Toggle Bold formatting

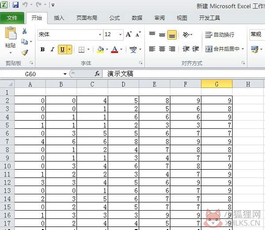point(42,49)
